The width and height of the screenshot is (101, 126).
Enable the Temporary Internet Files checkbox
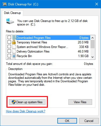9,42
